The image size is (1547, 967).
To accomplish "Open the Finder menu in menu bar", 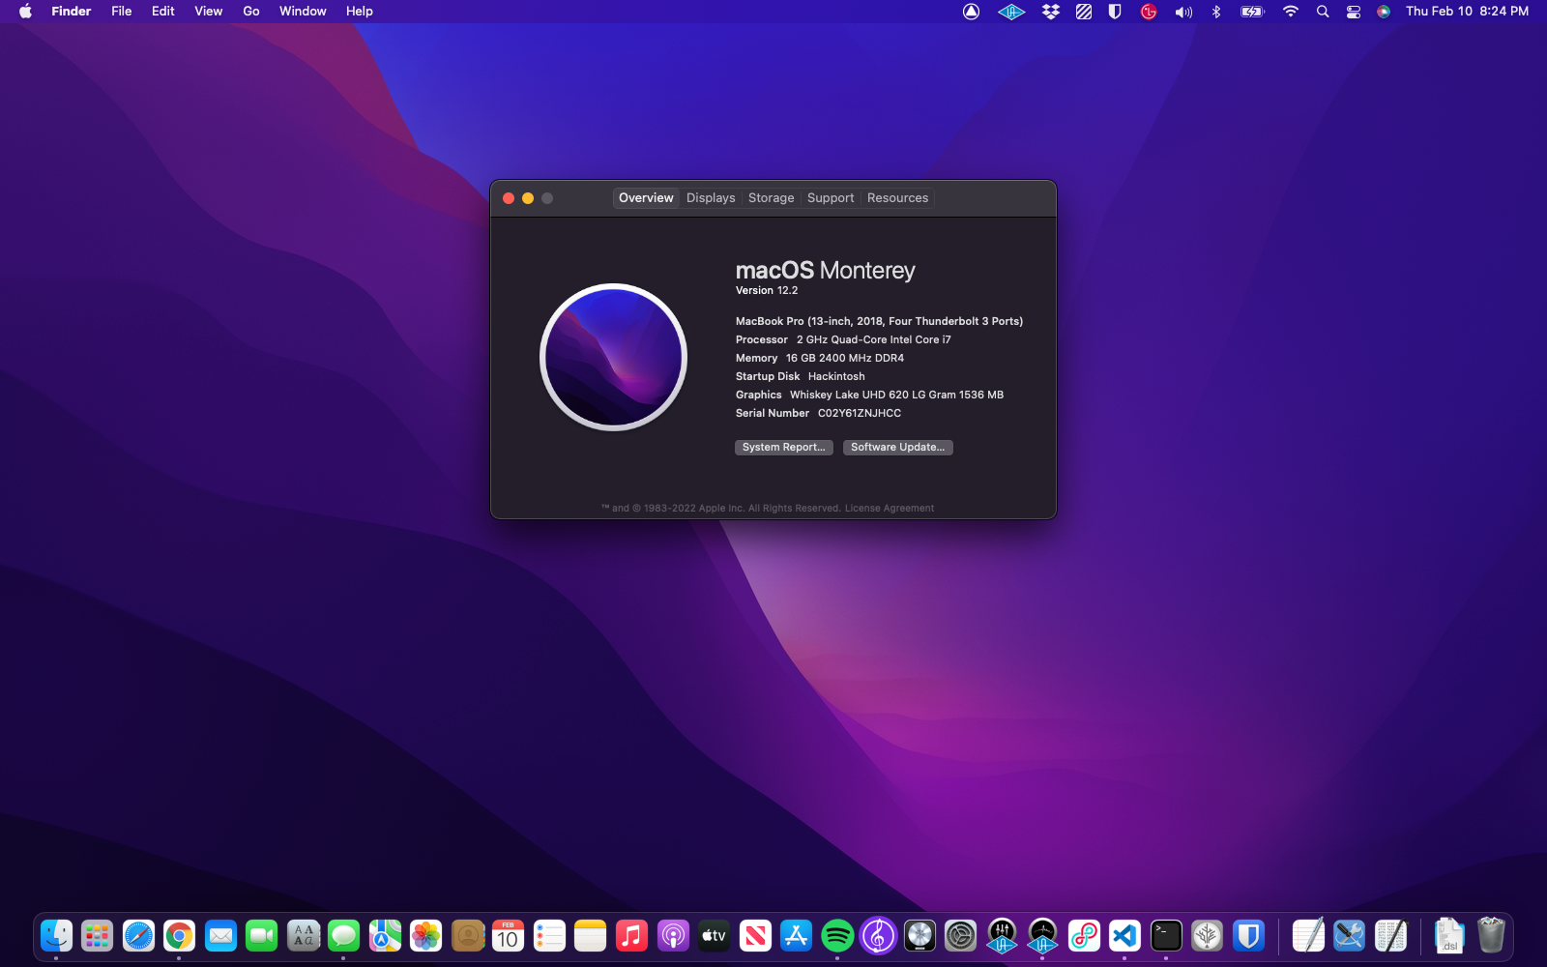I will [71, 12].
